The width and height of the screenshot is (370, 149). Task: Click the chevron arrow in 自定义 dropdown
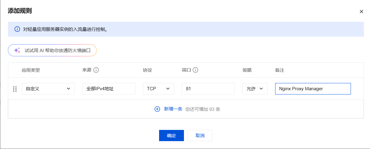(68, 89)
